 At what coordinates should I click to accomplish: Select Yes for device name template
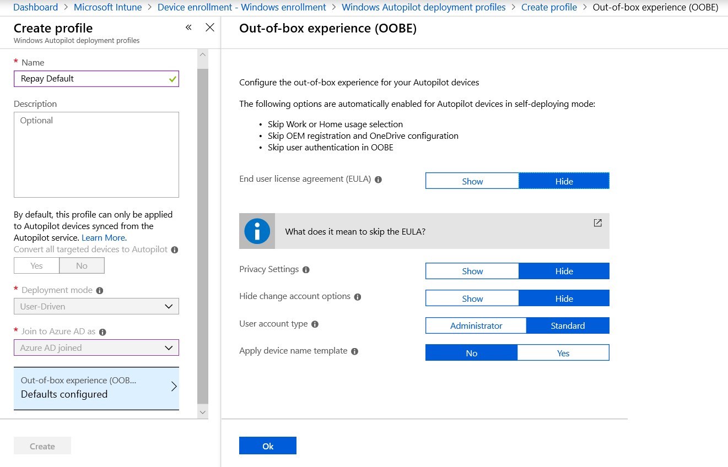[x=563, y=353]
